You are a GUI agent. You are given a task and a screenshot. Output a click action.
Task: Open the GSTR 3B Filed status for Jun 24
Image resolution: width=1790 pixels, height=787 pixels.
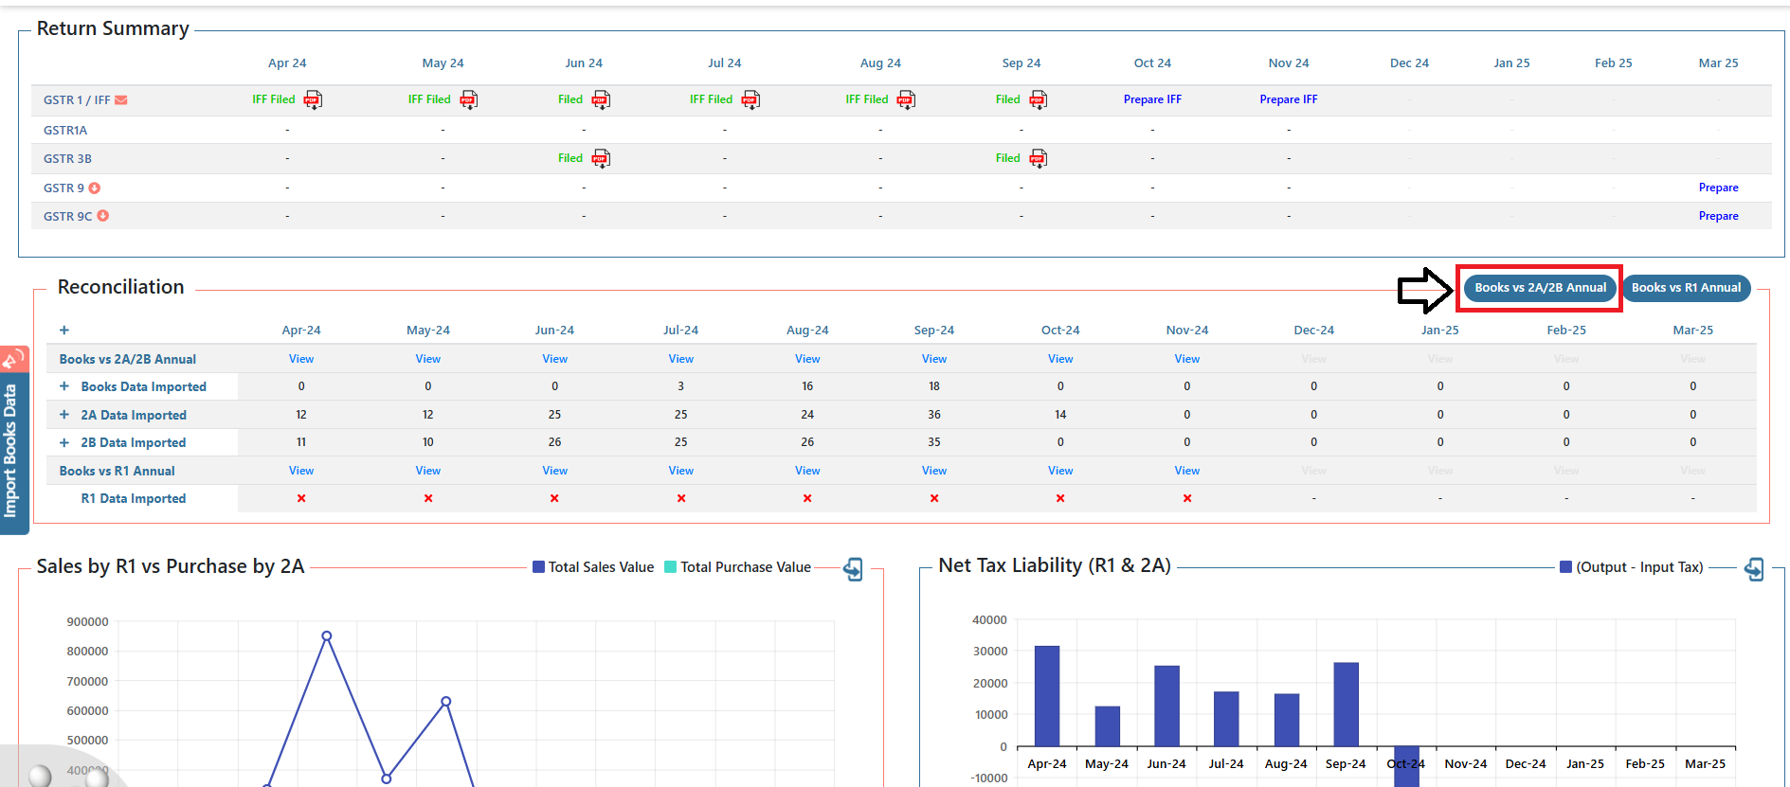570,158
